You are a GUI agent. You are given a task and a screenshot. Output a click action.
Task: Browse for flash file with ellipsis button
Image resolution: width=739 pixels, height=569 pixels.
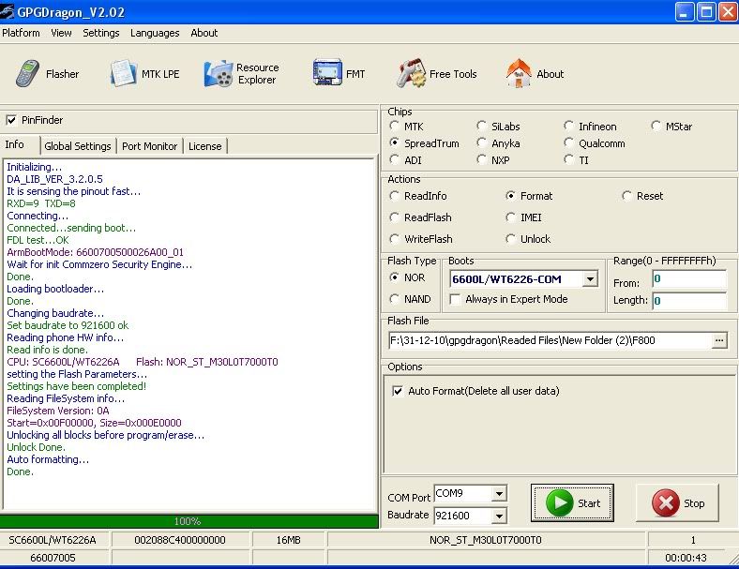(719, 340)
